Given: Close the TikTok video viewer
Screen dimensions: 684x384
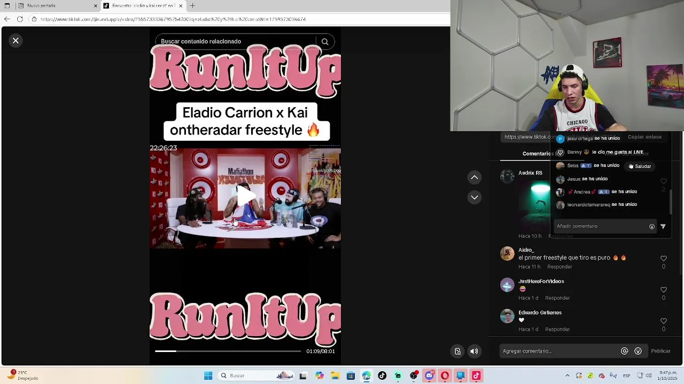Looking at the screenshot, I should 15,41.
